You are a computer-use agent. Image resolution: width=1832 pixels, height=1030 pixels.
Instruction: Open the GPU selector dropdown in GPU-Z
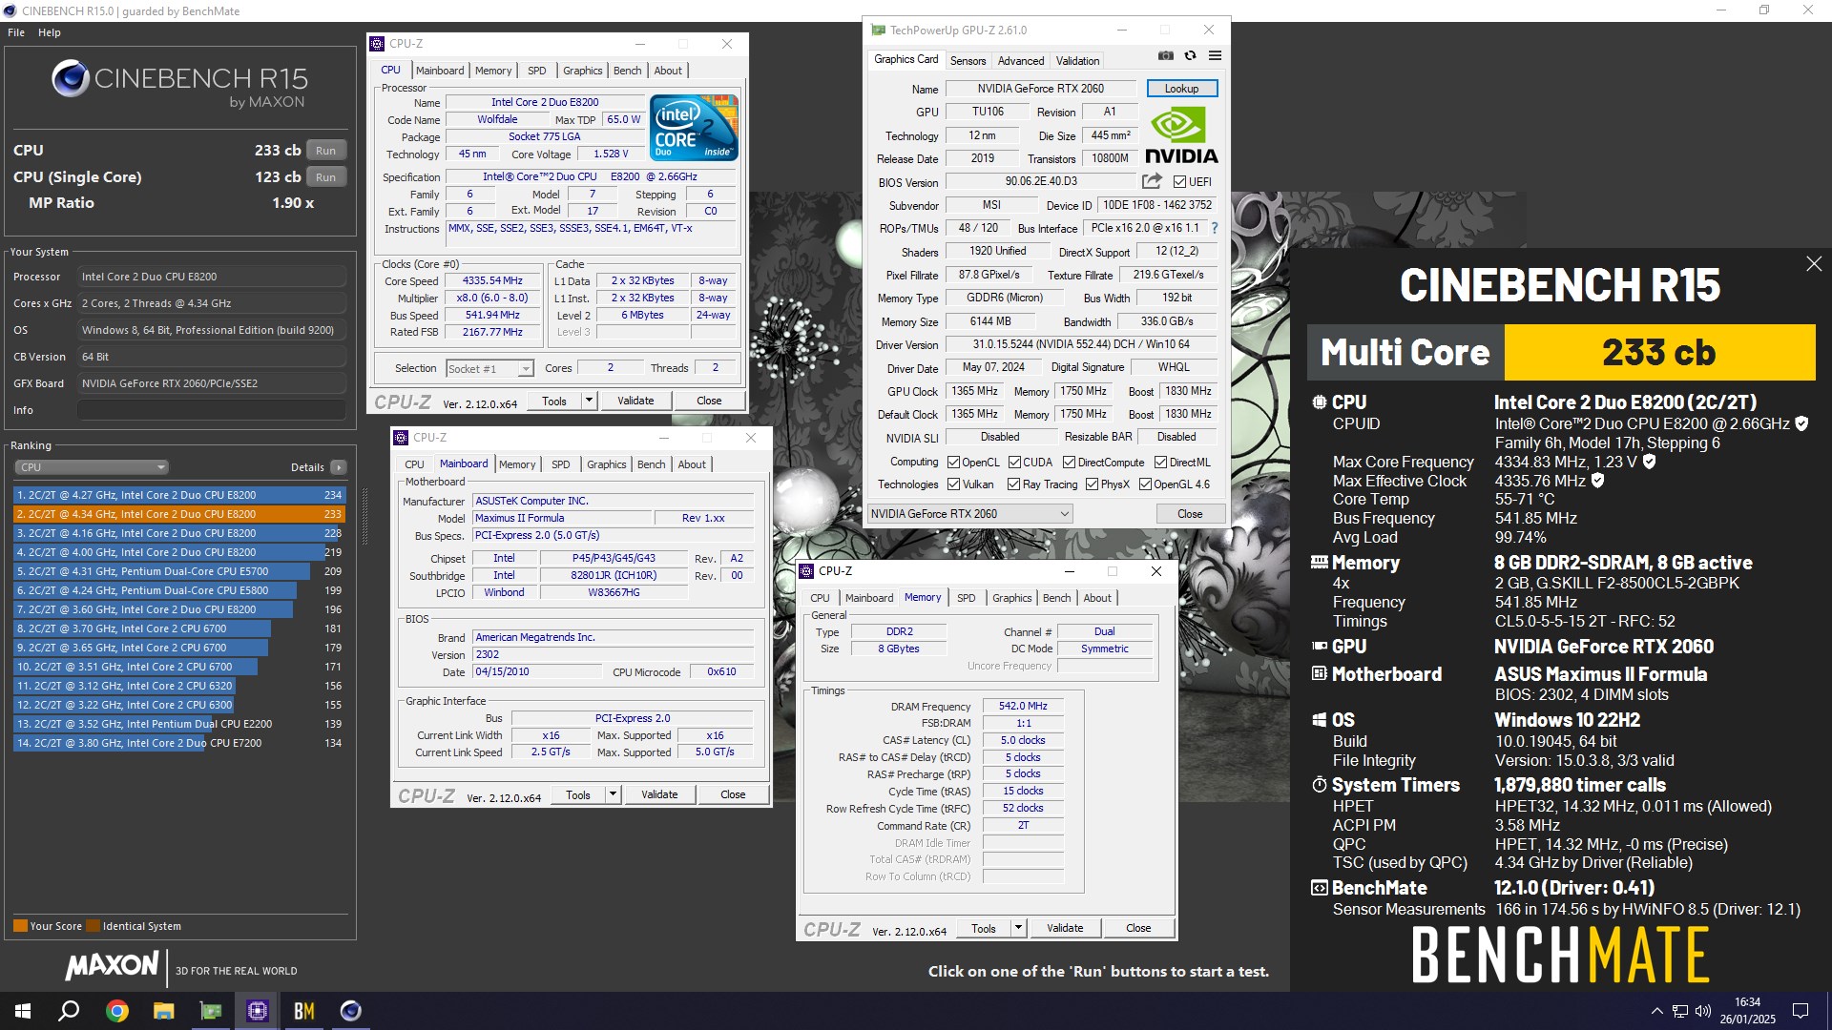[970, 514]
